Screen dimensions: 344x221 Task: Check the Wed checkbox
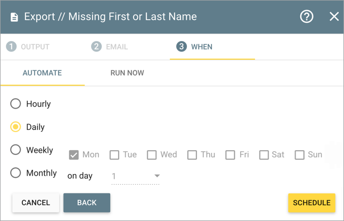click(x=152, y=155)
